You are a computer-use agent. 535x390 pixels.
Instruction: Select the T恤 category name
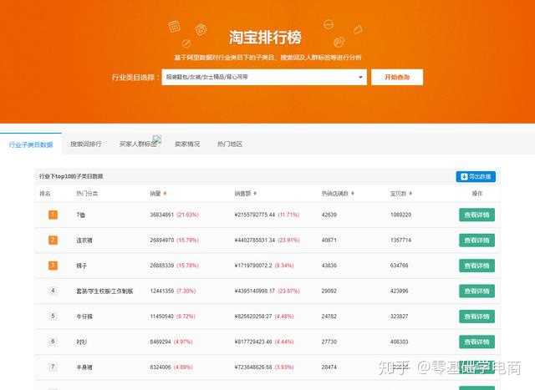(x=81, y=215)
